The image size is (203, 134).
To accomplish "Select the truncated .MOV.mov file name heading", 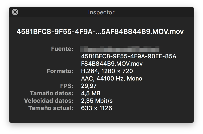I will pos(100,32).
